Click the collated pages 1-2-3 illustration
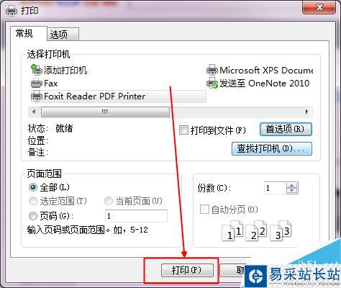 pyautogui.click(x=257, y=231)
